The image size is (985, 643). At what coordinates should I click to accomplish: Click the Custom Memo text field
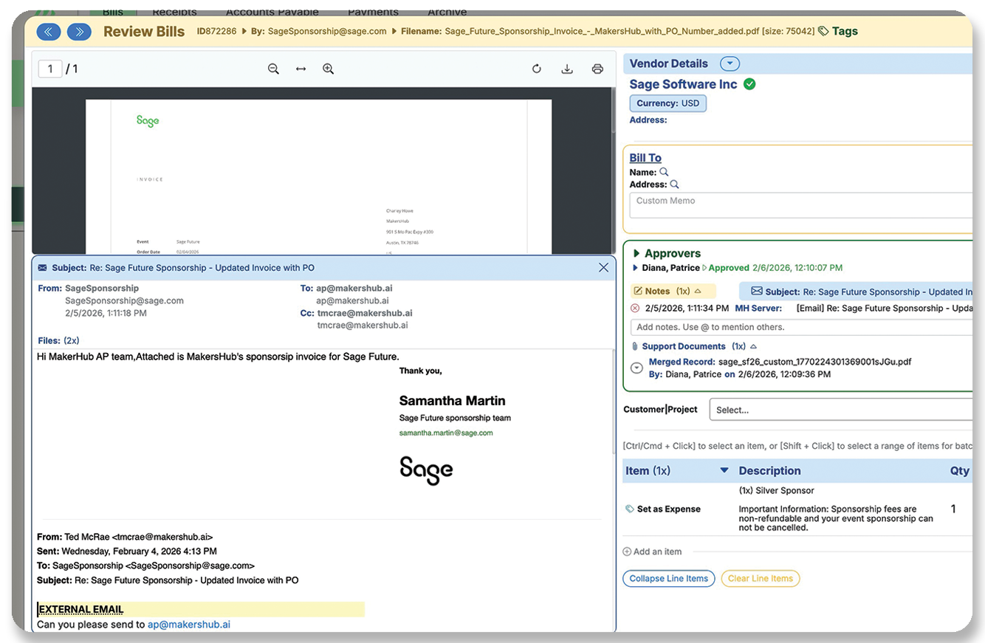tap(802, 205)
